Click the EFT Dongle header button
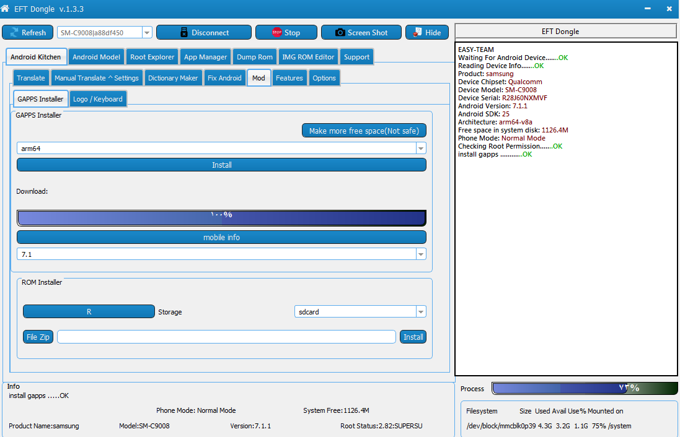 coord(565,31)
